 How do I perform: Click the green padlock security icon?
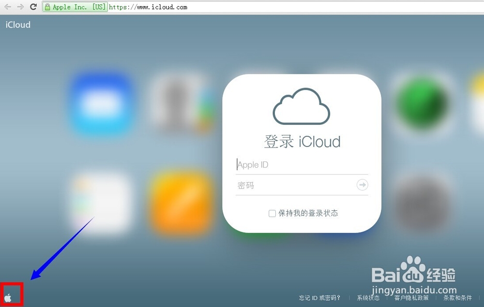point(47,7)
